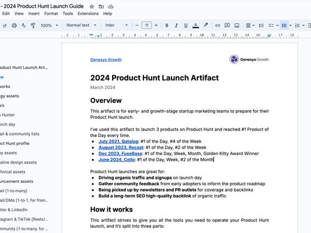Open the Genesys Growth header link

click(x=106, y=59)
